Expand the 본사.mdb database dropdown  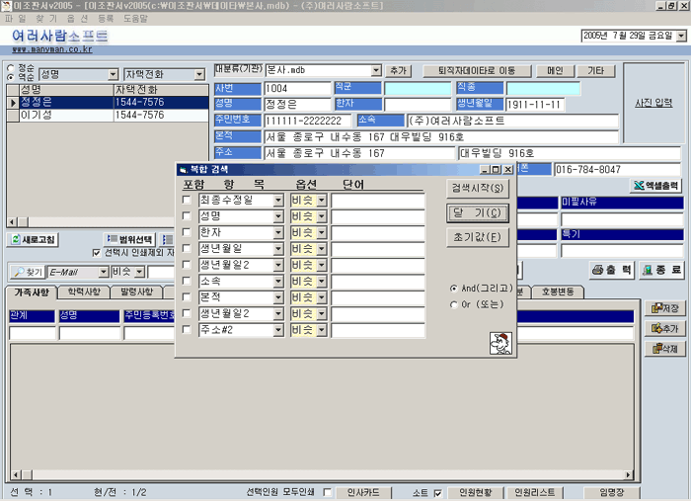(376, 71)
